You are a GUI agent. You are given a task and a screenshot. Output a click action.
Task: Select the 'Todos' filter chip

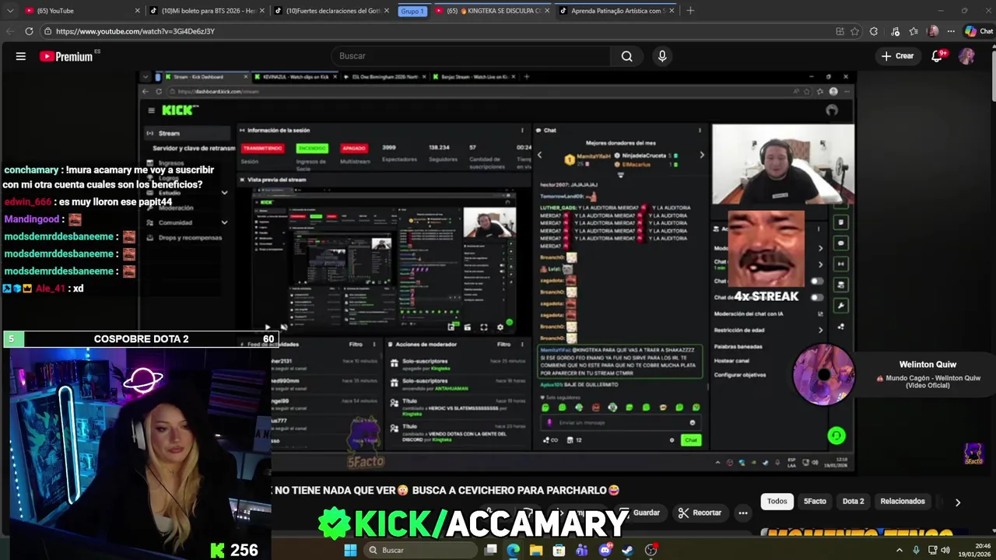pyautogui.click(x=777, y=501)
